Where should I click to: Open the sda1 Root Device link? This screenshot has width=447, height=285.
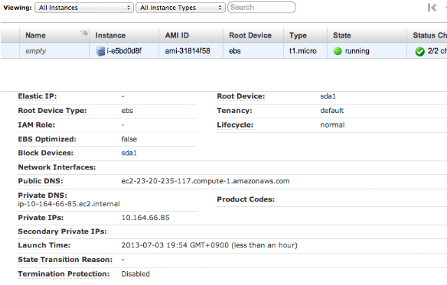click(x=328, y=96)
